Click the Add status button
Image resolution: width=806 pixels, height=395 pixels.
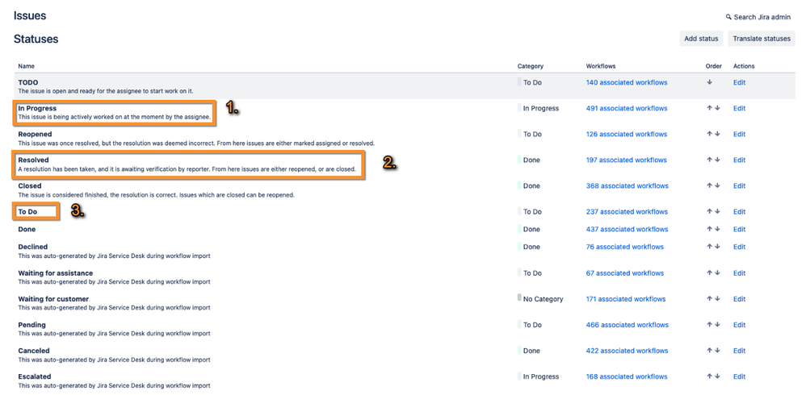[701, 39]
